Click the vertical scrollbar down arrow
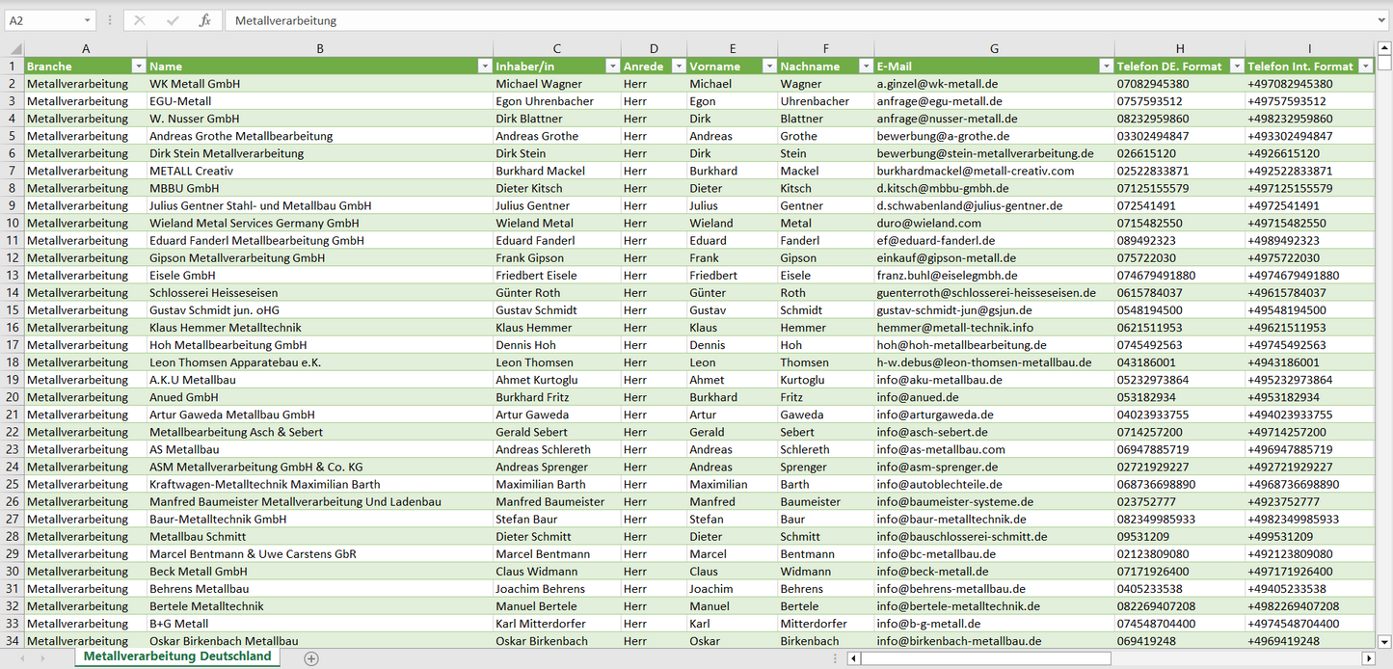This screenshot has height=669, width=1393. coord(1384,640)
